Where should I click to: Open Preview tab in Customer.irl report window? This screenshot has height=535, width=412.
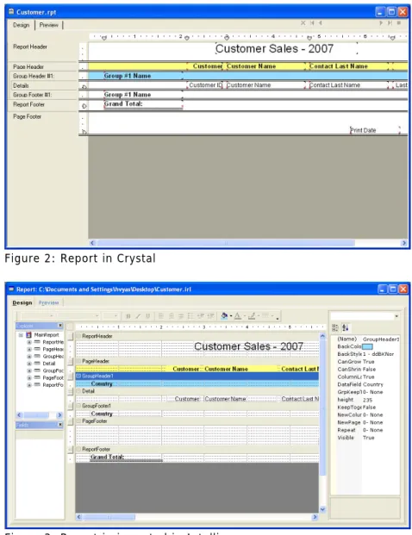tap(48, 302)
